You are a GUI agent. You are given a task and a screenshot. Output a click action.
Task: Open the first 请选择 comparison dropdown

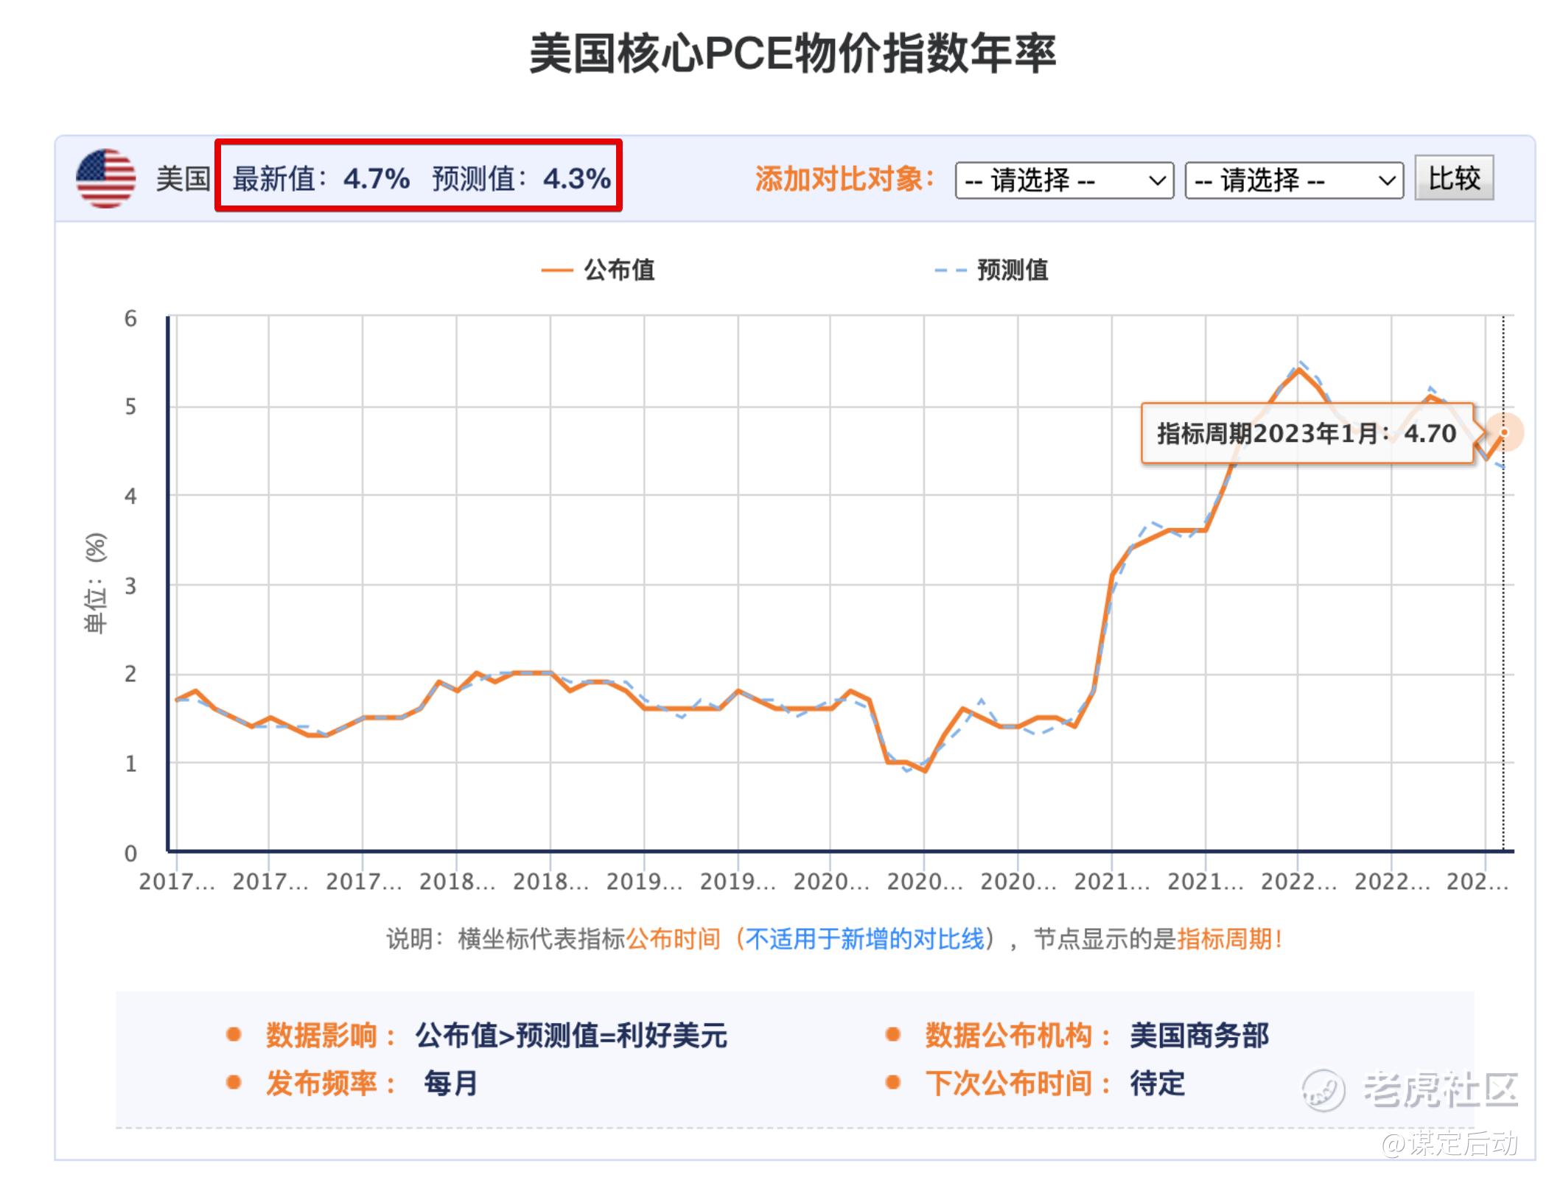click(x=1063, y=180)
